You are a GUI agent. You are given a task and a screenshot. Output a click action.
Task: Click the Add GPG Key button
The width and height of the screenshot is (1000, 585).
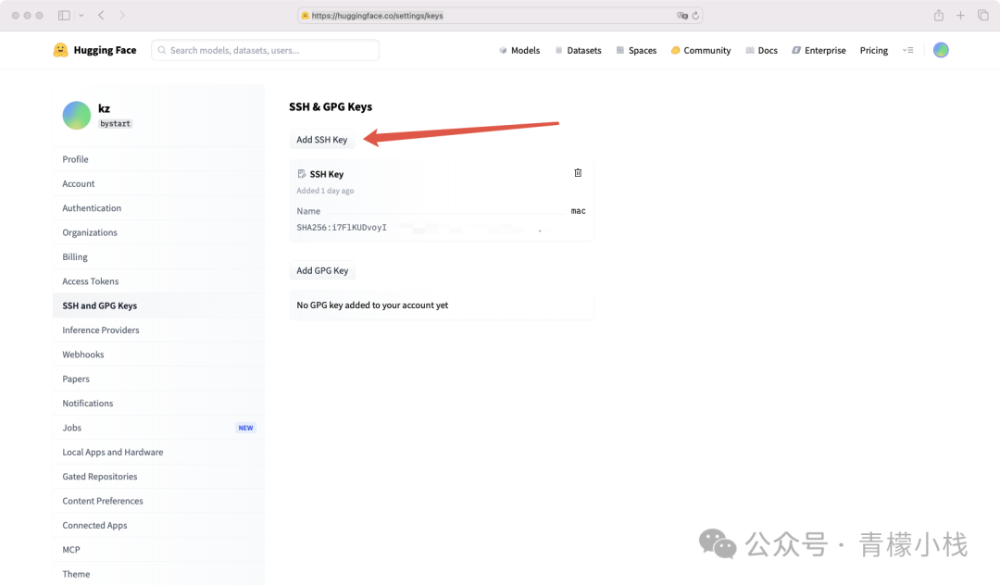coord(322,271)
